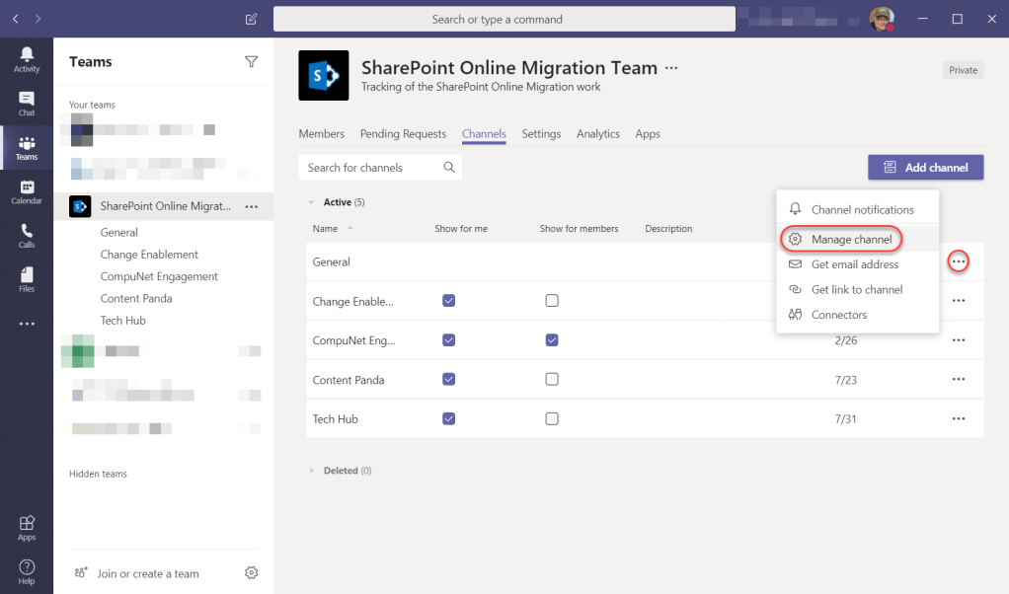Open Calls in the left rail
This screenshot has width=1009, height=594.
click(27, 236)
